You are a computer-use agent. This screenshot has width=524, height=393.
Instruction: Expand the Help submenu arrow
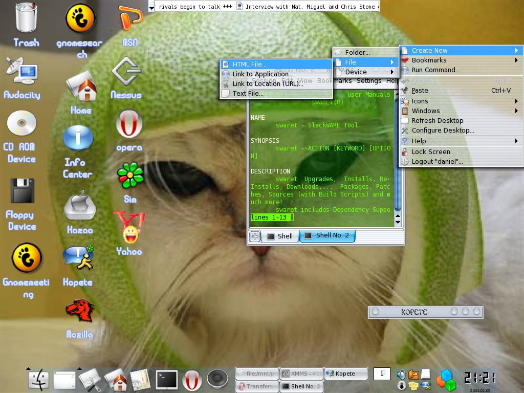point(516,141)
